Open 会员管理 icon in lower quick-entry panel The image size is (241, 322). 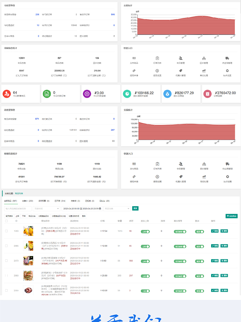pos(181,164)
